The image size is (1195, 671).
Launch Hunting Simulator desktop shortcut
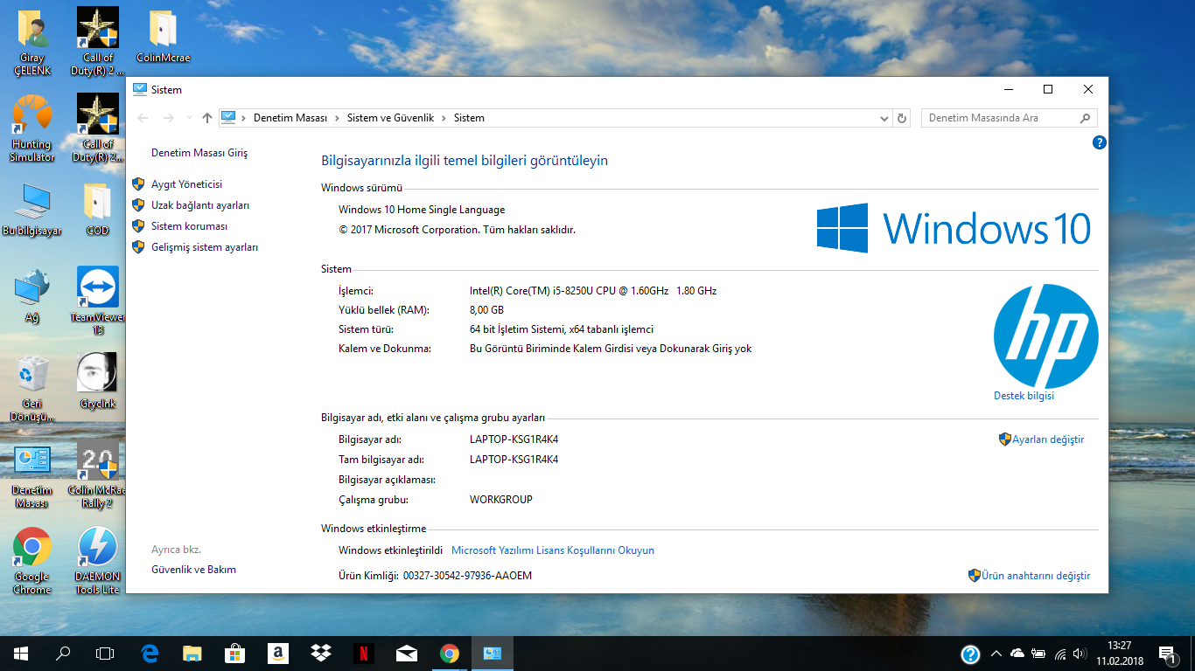point(32,129)
